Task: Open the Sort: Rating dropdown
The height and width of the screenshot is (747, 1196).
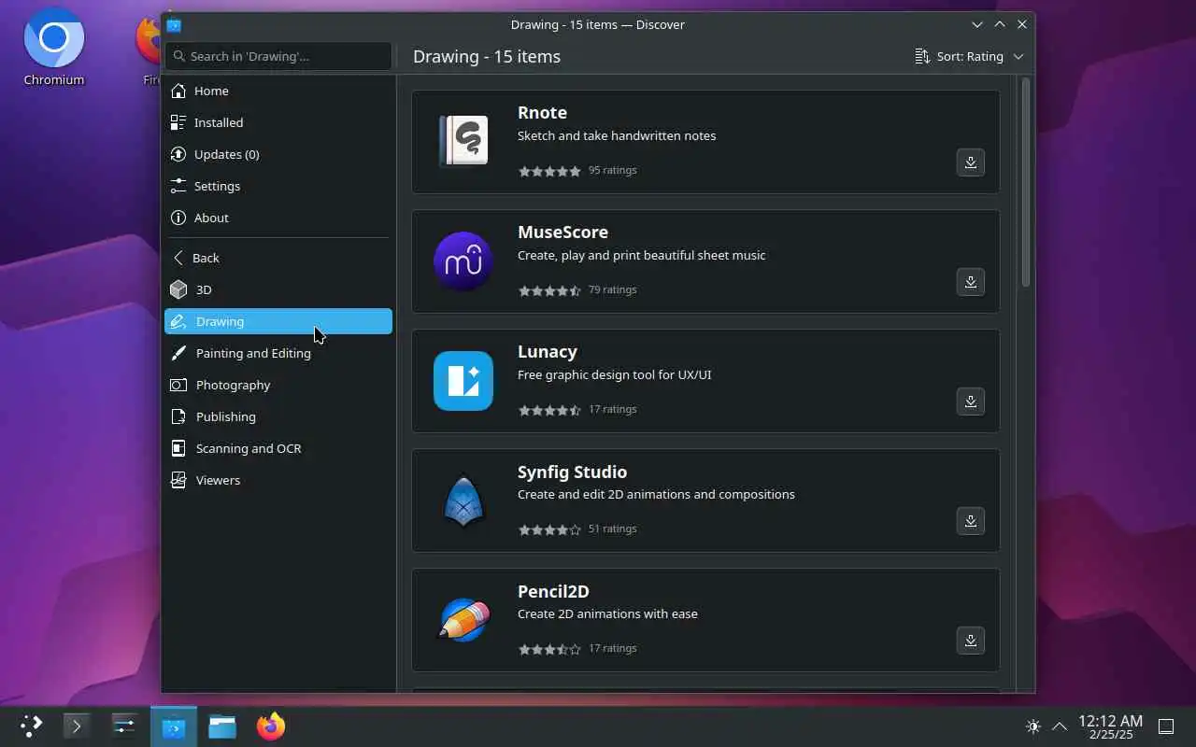Action: coord(969,56)
